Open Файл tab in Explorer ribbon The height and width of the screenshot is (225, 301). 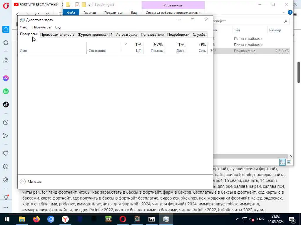click(x=71, y=13)
